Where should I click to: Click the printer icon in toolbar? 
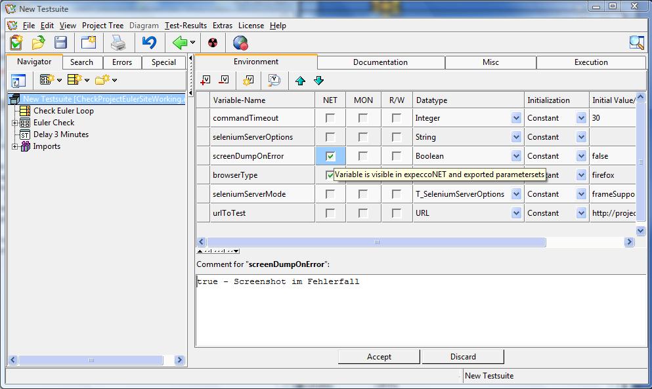[118, 43]
